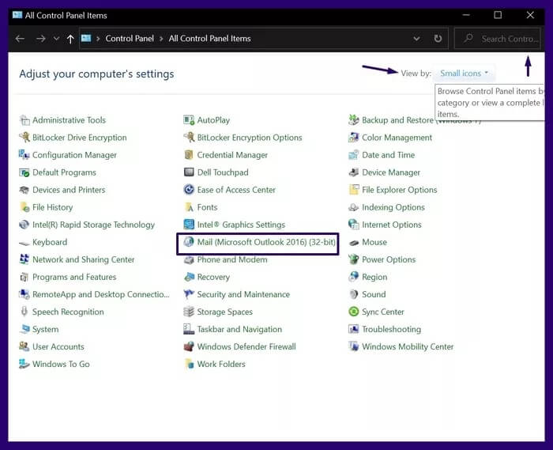
Task: Open the Power Options icon
Action: click(354, 259)
